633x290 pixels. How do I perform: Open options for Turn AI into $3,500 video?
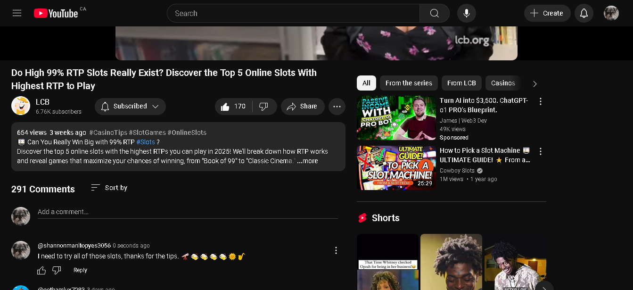(x=541, y=101)
